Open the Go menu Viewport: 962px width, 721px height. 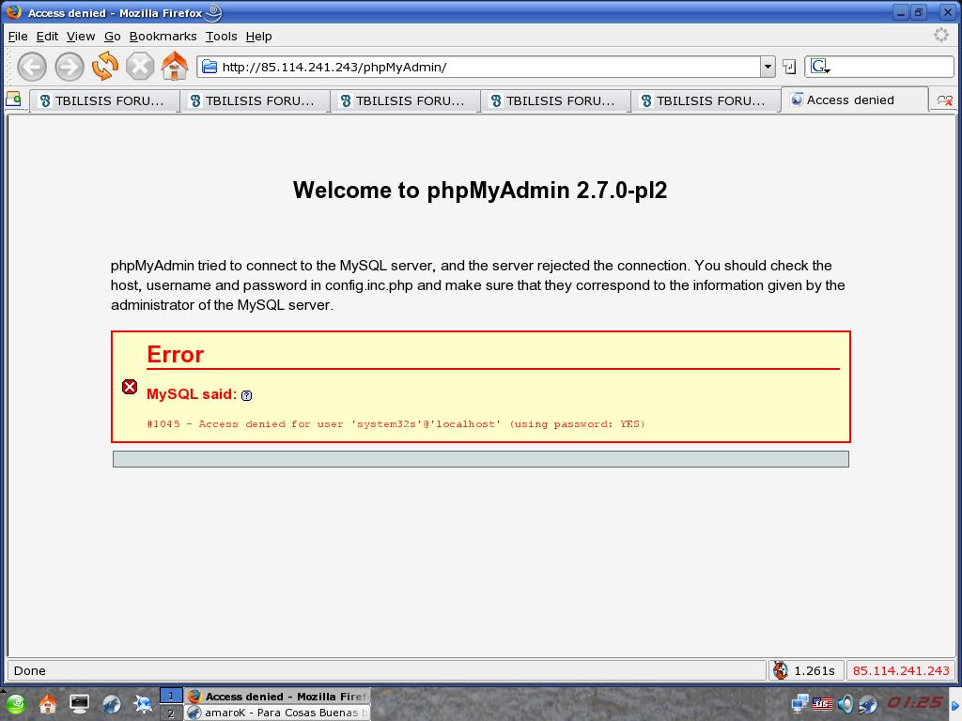113,37
